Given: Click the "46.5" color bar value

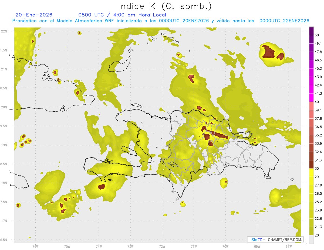Looking at the screenshot, I should point(318,60).
